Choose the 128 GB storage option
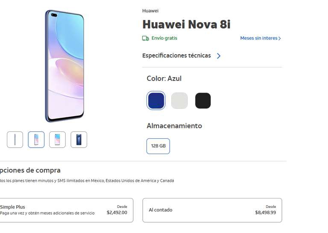This screenshot has height=233, width=328. tap(158, 146)
